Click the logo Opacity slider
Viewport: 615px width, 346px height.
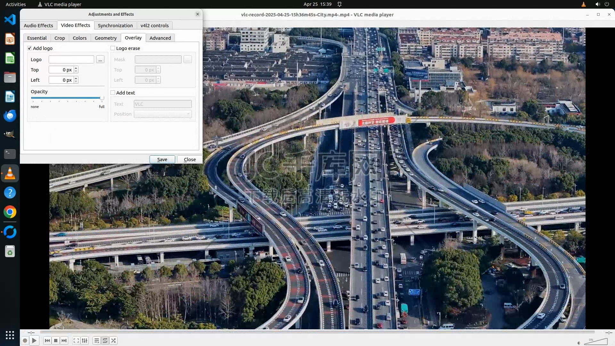click(67, 98)
